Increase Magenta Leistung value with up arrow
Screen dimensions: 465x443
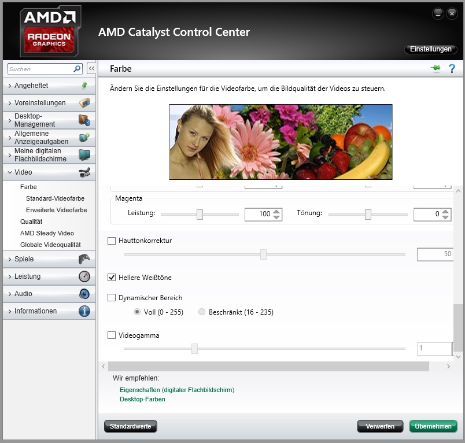tap(276, 212)
